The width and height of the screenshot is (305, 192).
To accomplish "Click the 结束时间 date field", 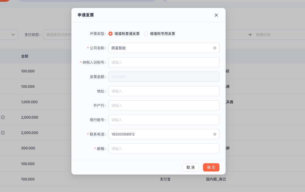I will (263, 35).
